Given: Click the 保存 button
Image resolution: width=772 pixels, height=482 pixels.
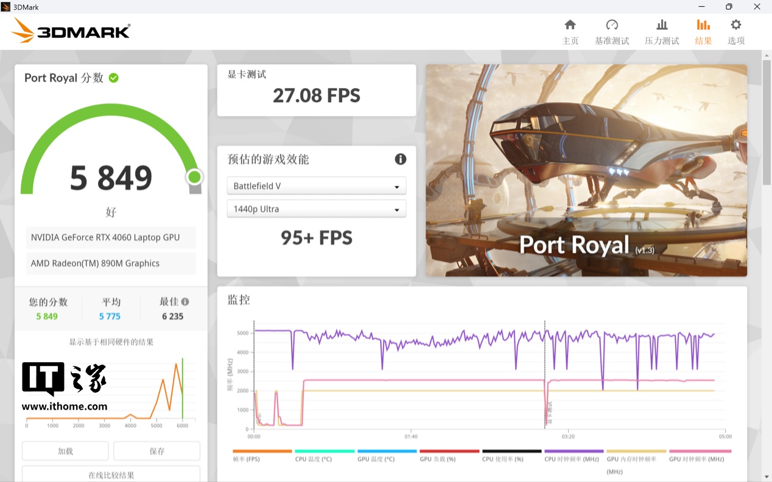Looking at the screenshot, I should click(156, 451).
